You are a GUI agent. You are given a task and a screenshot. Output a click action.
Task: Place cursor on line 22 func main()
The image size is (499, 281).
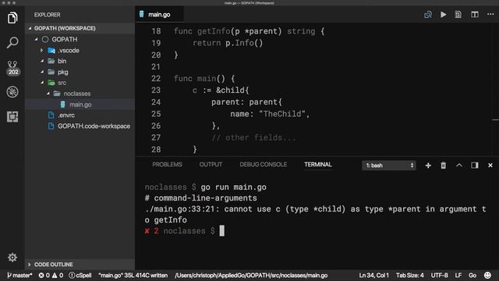pos(204,78)
